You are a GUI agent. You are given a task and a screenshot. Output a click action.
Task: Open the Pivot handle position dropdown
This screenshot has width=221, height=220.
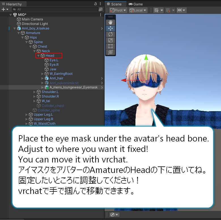point(118,10)
